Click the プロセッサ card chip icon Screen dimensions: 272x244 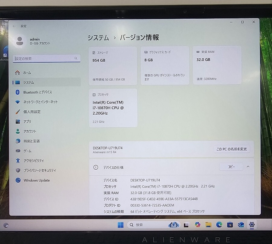[94, 95]
